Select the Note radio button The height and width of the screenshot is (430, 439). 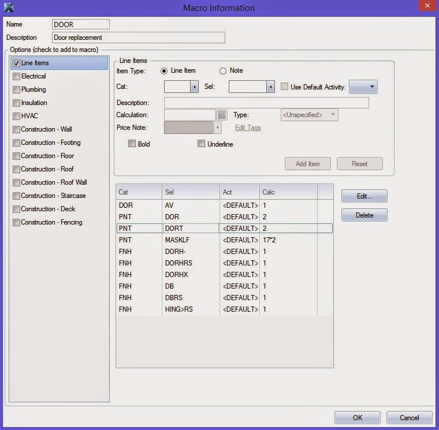[x=223, y=71]
